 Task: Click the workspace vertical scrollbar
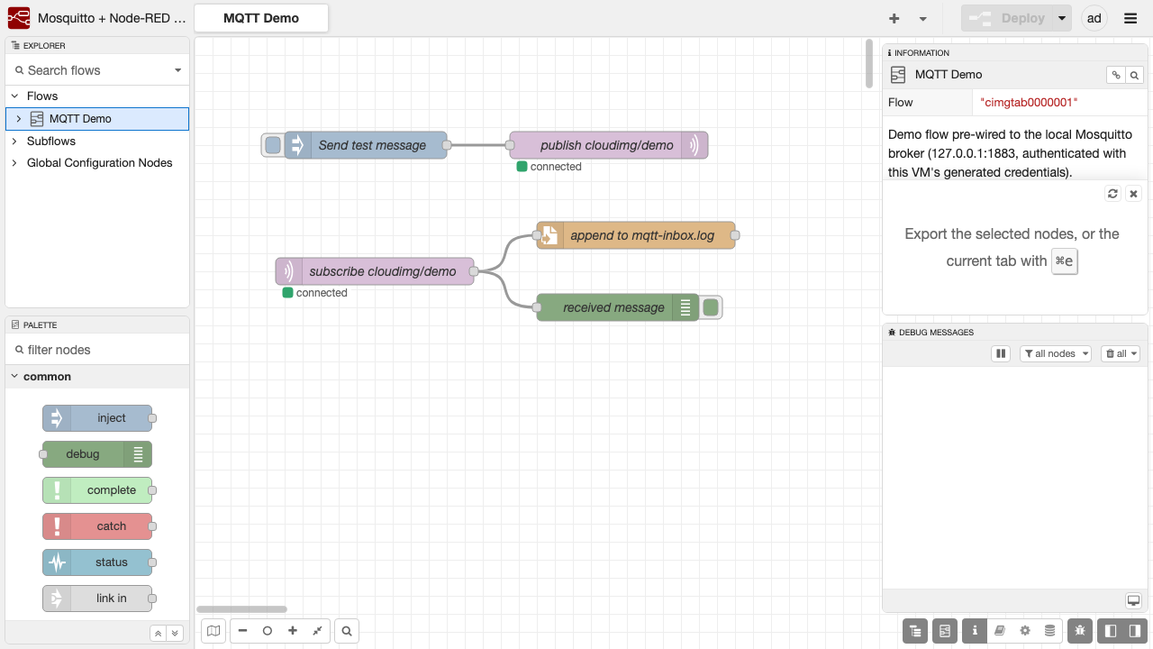click(x=869, y=63)
